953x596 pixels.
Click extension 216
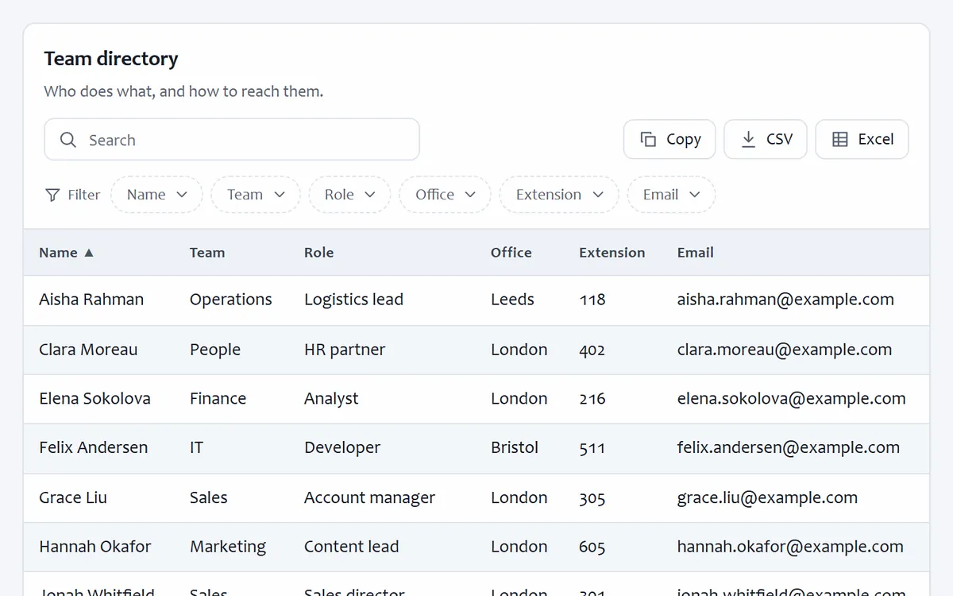click(x=592, y=399)
